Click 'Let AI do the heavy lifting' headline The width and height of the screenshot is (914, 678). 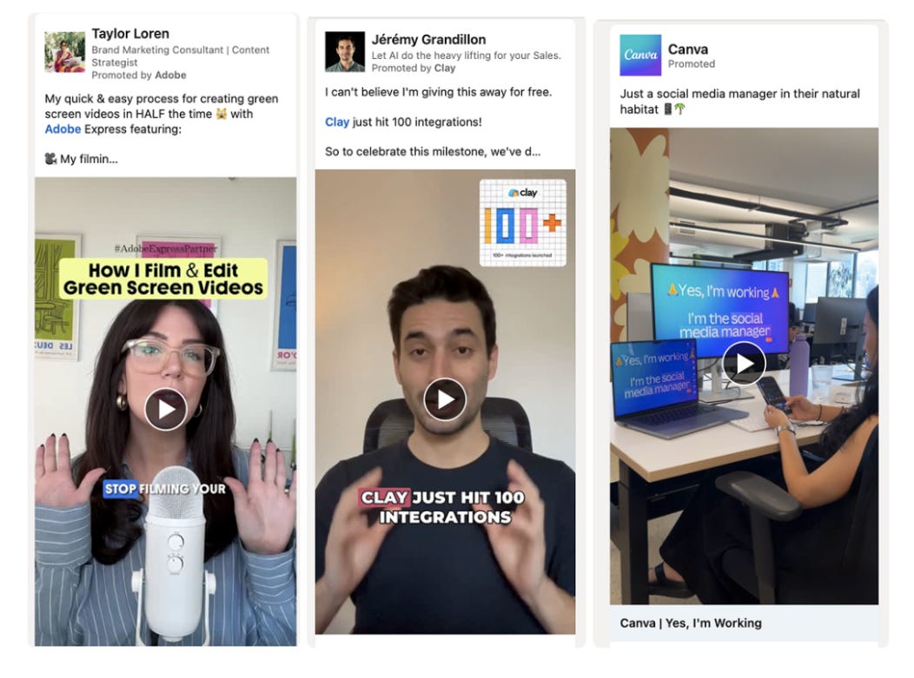pos(466,56)
